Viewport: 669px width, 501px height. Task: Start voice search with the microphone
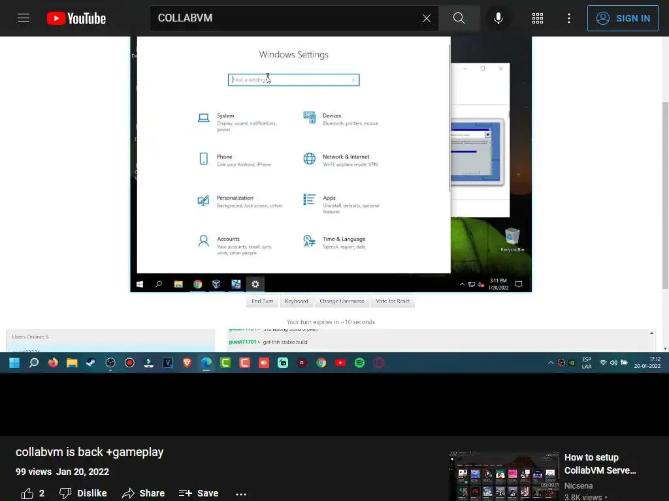(x=498, y=18)
